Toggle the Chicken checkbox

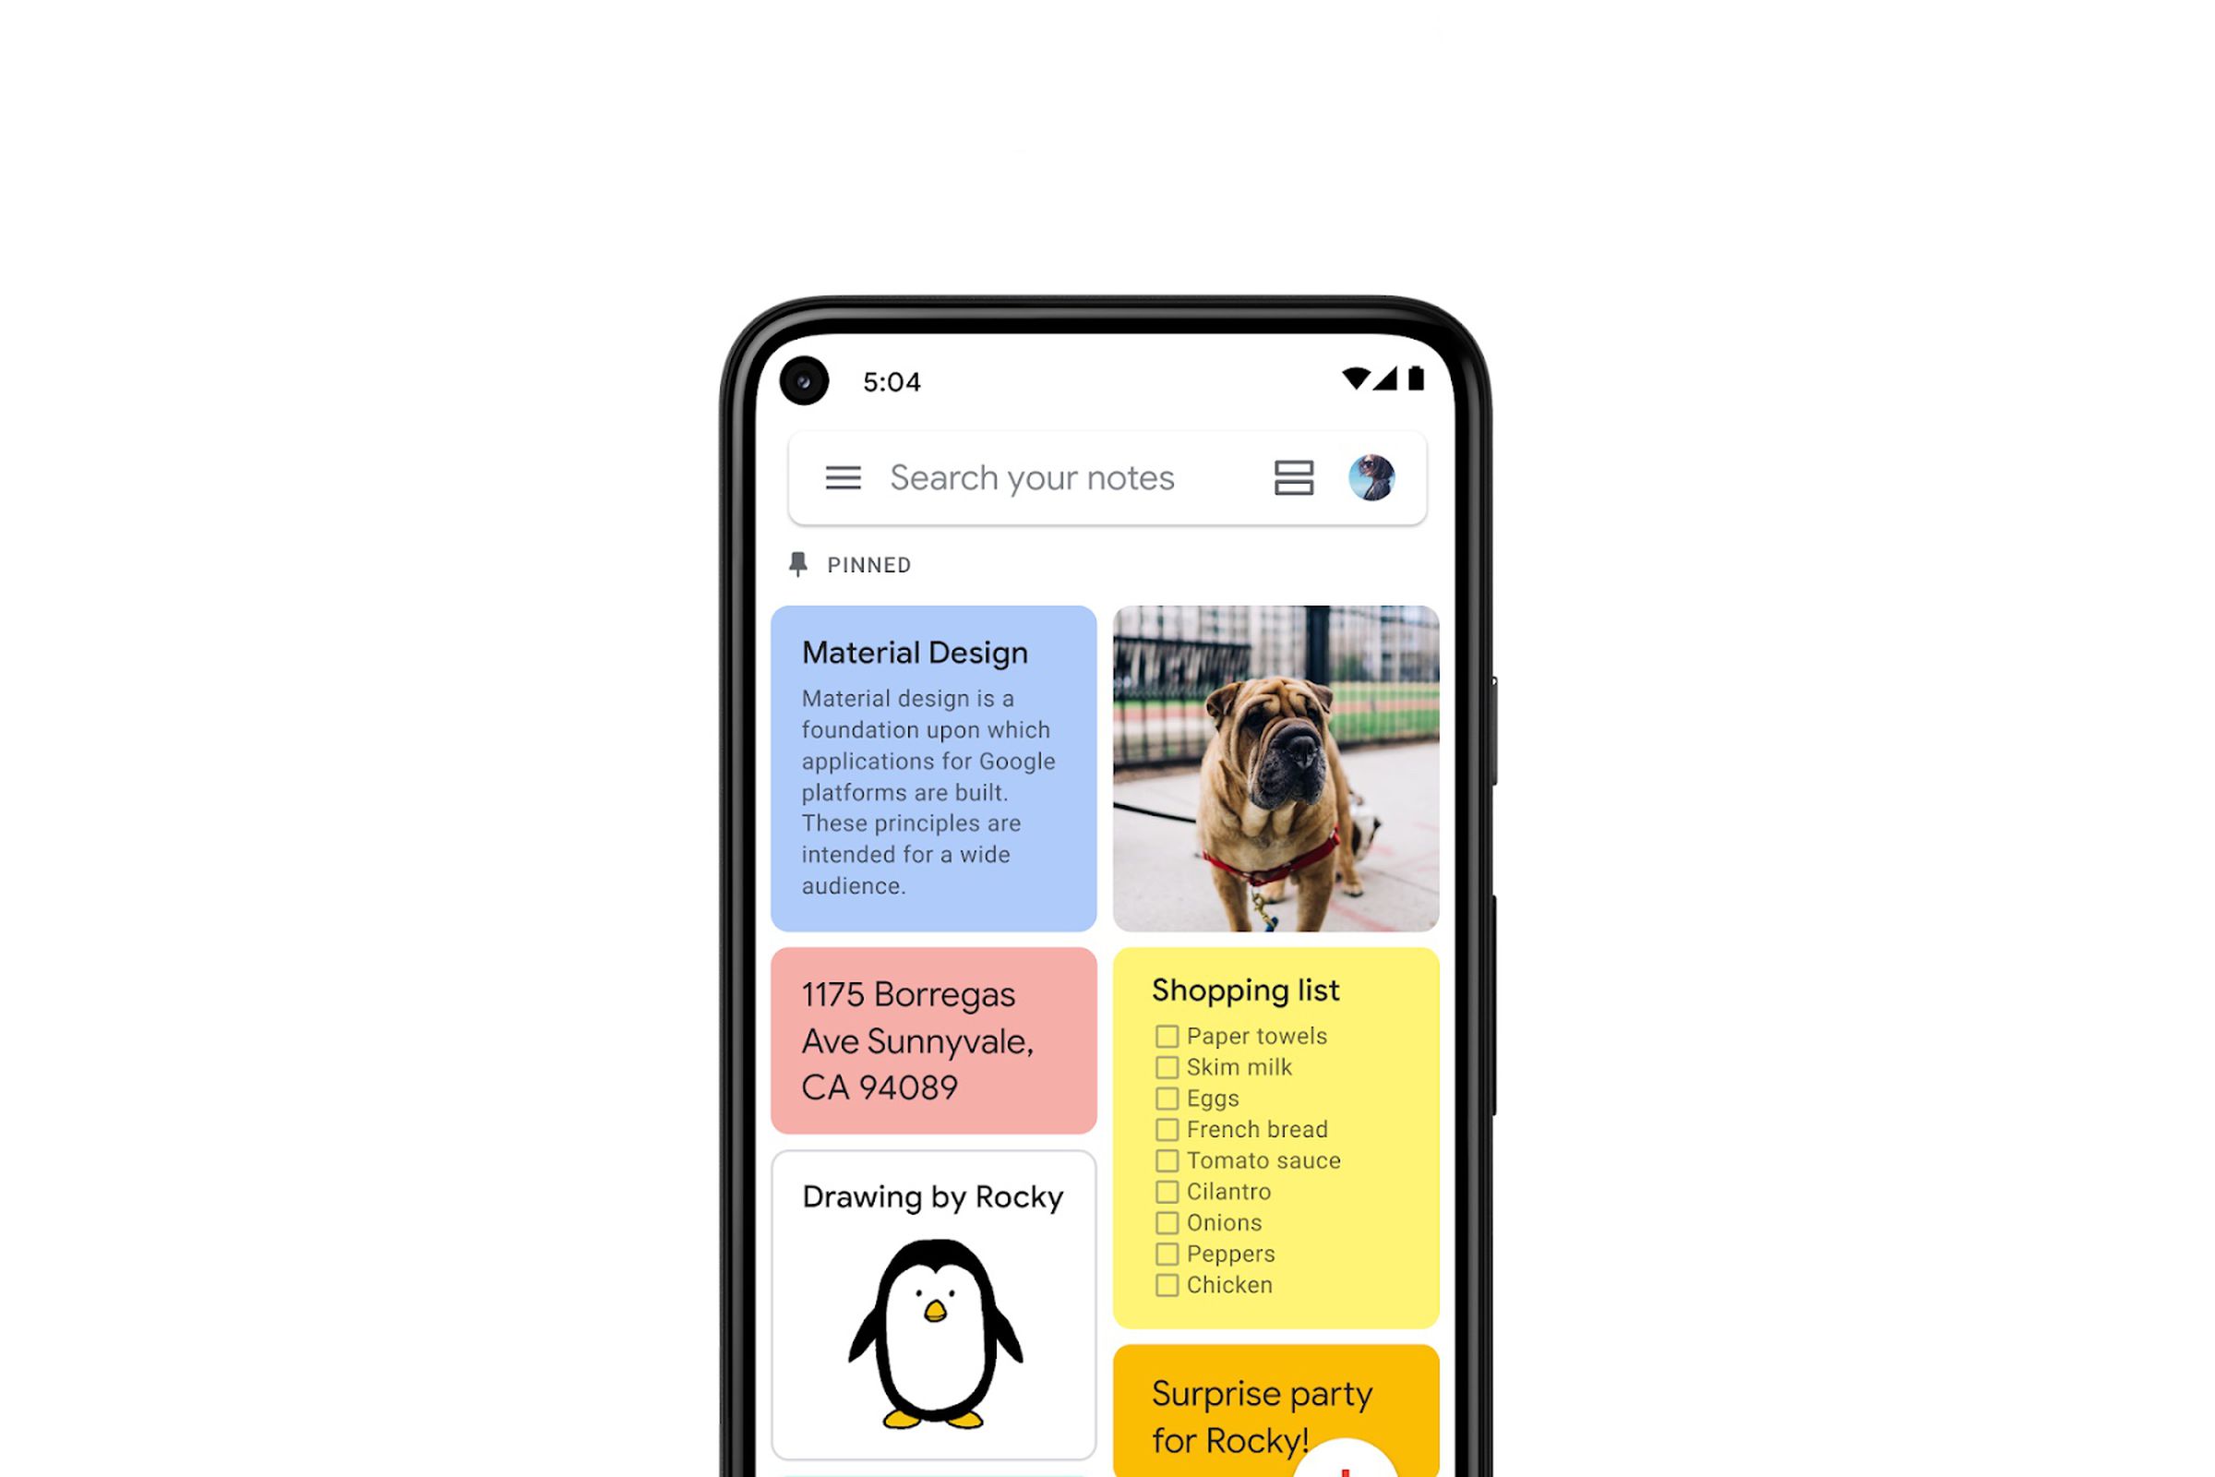pyautogui.click(x=1165, y=1284)
